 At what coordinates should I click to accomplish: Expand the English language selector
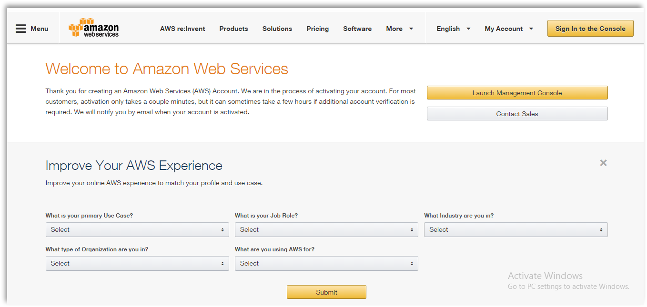pyautogui.click(x=454, y=29)
